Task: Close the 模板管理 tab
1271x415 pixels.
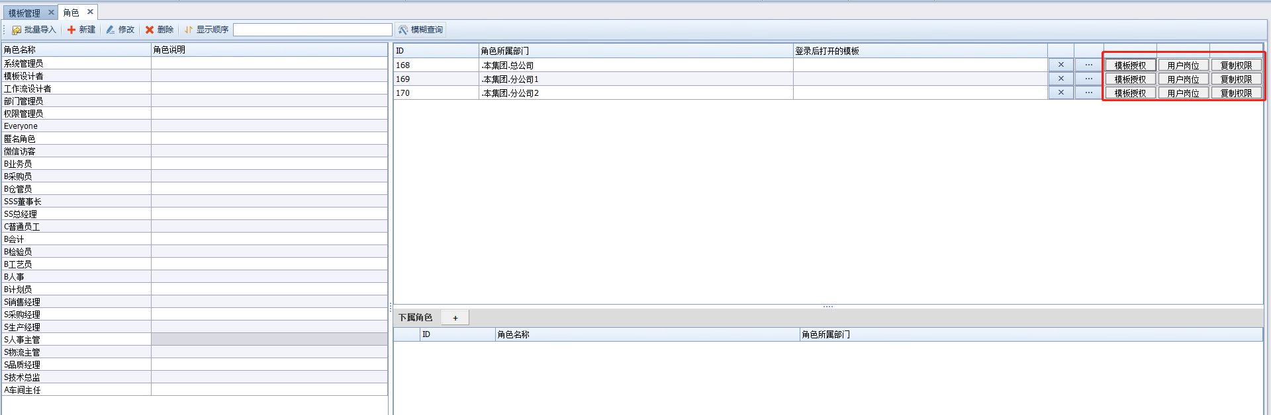Action: pyautogui.click(x=51, y=12)
